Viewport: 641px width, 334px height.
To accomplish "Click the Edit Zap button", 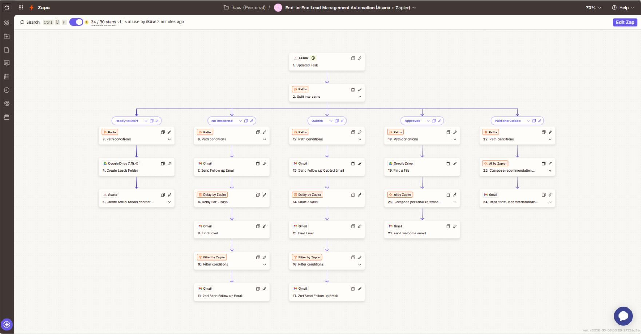I will pos(625,22).
